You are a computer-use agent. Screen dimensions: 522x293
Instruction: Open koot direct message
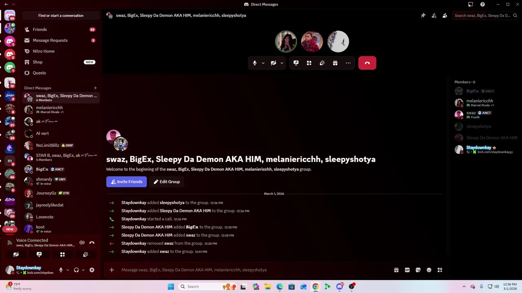[x=60, y=229]
